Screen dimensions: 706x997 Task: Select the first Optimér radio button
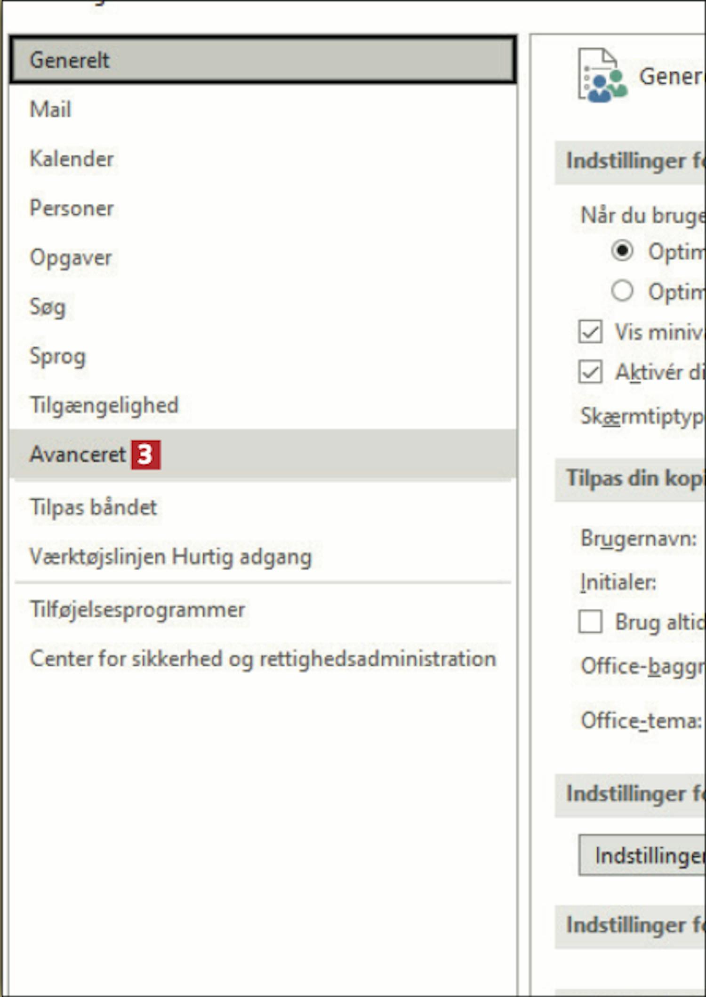pyautogui.click(x=622, y=250)
